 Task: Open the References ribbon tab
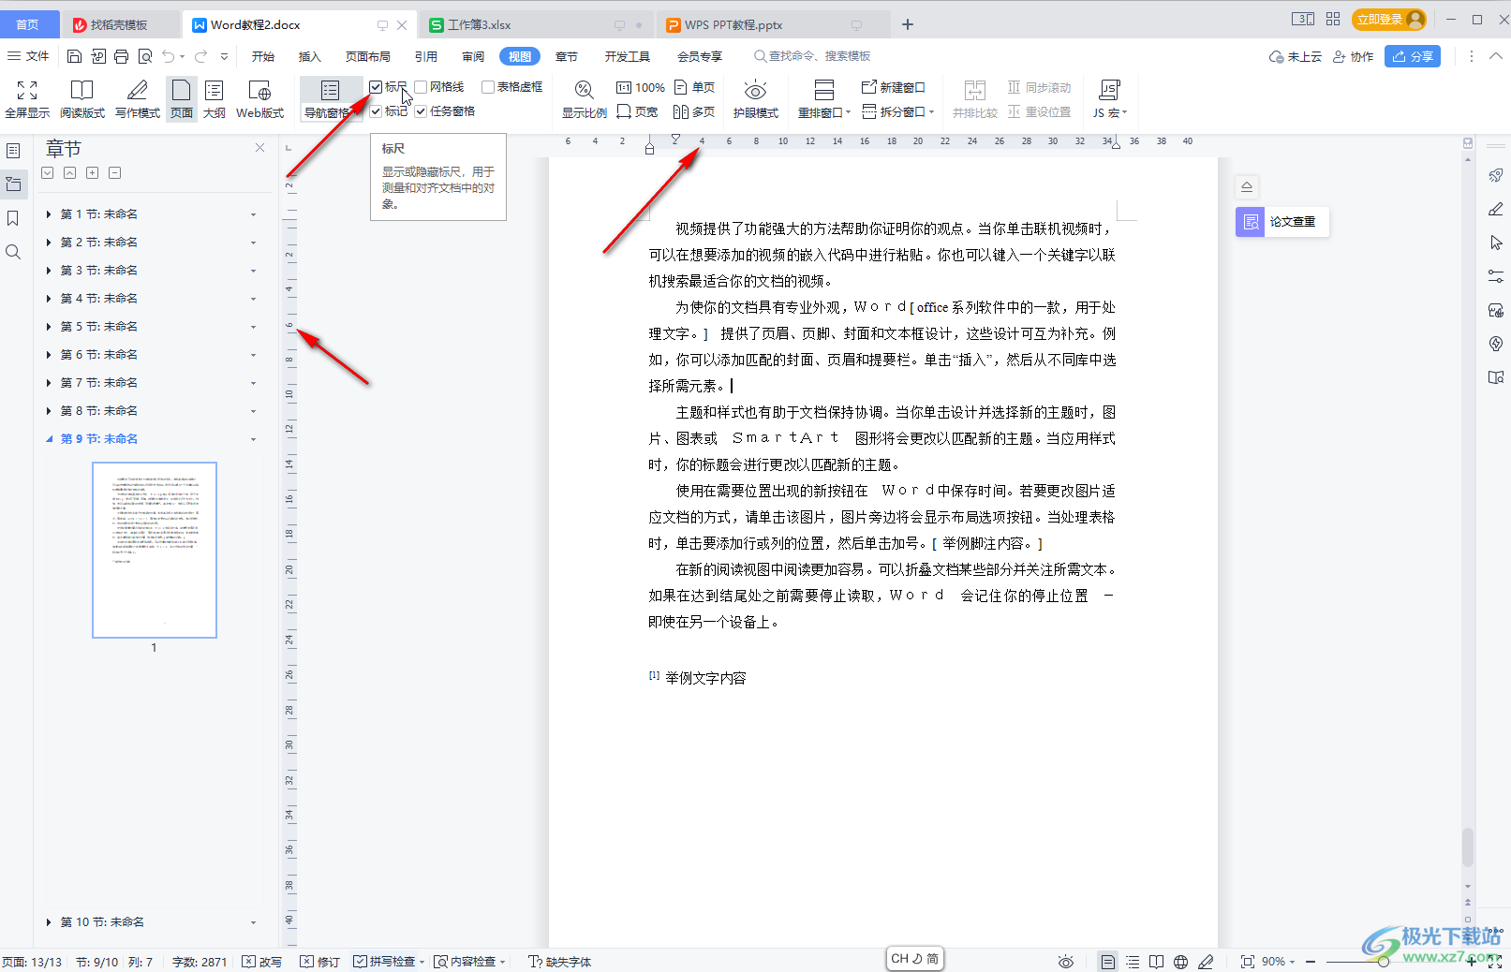tap(426, 56)
